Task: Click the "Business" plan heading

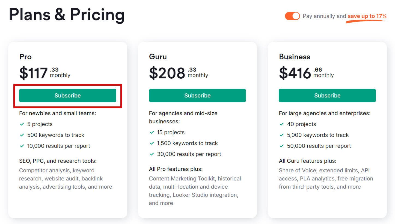Action: (x=295, y=57)
